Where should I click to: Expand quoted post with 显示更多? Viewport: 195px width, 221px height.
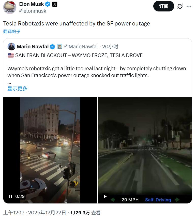[x=17, y=88]
